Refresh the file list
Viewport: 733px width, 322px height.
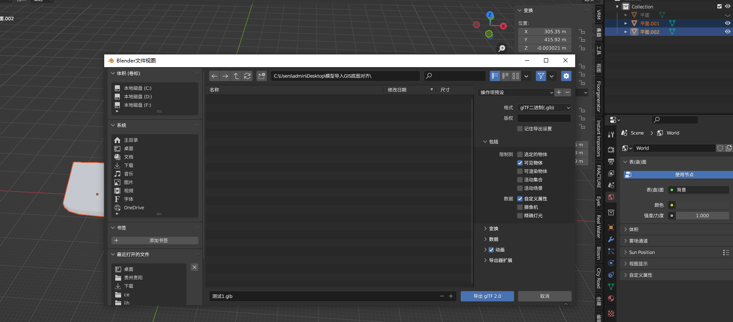pyautogui.click(x=247, y=76)
